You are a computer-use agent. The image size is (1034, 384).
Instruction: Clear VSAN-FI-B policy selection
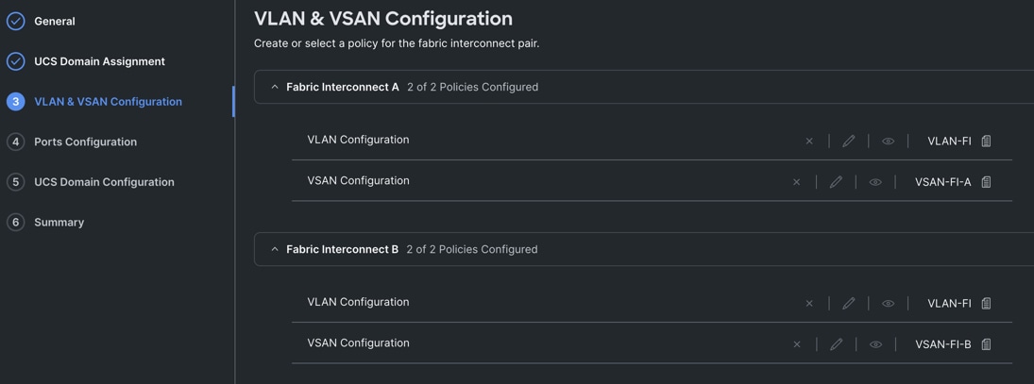pos(796,344)
